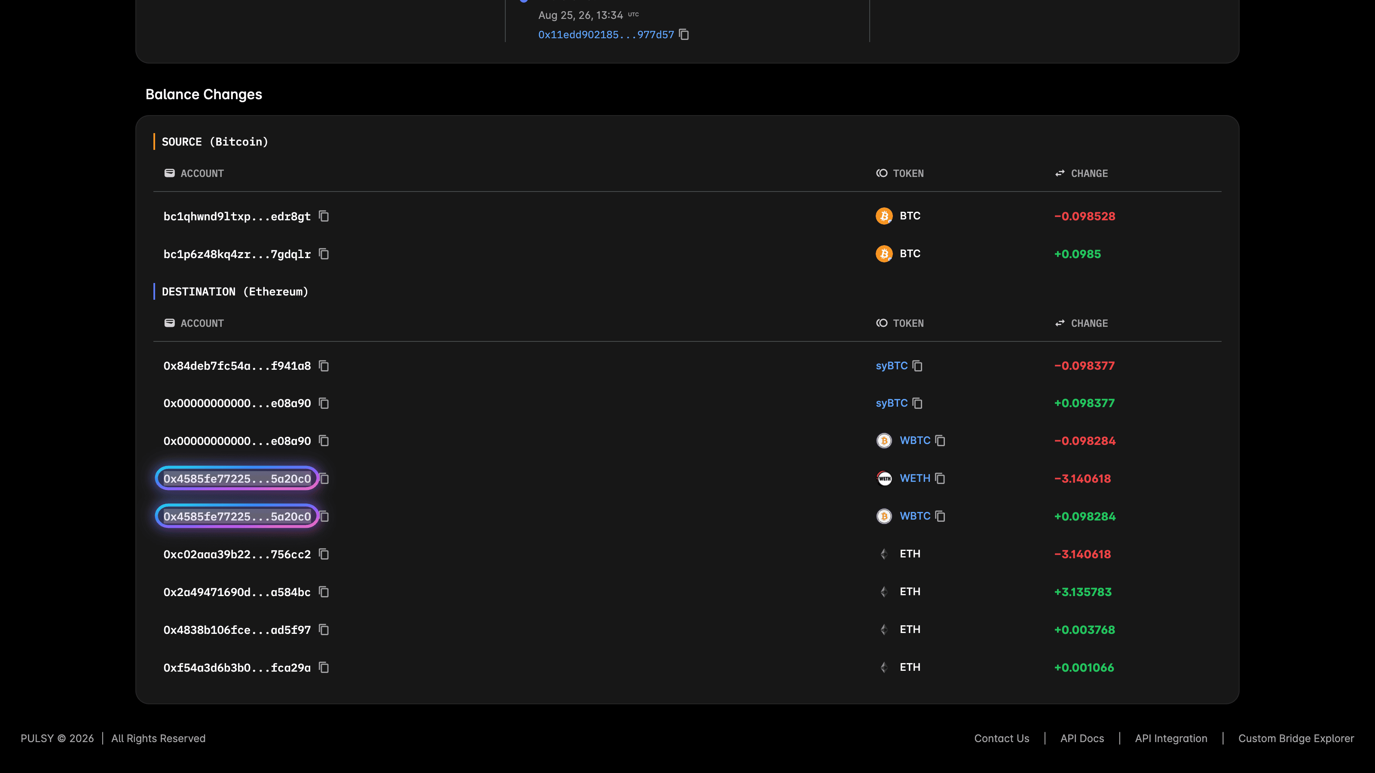Viewport: 1375px width, 773px height.
Task: Copy address 0x84deb7fc54a...f941a8
Action: tap(324, 366)
